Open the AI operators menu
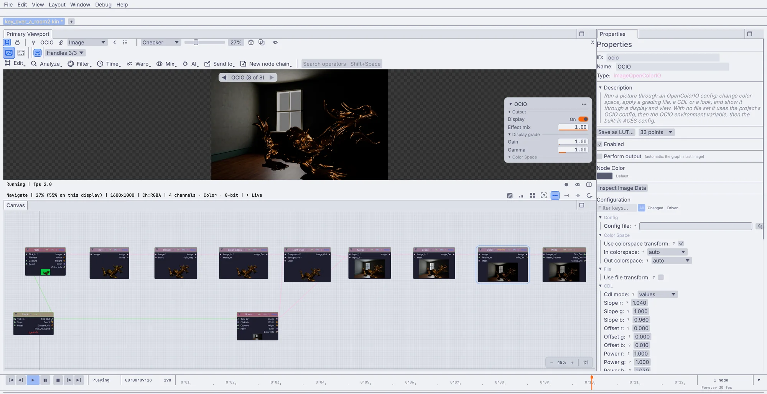The height and width of the screenshot is (394, 767). point(190,64)
